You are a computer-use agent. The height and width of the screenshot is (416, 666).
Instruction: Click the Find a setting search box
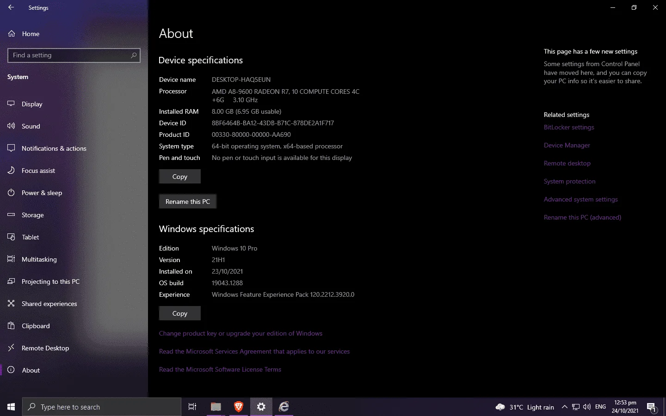pyautogui.click(x=74, y=55)
